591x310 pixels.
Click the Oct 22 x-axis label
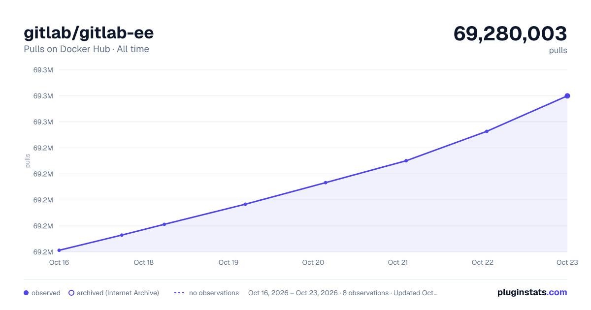[483, 262]
